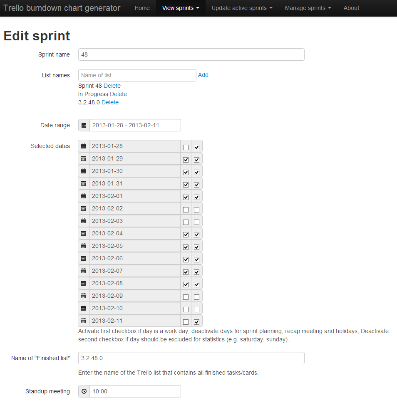
Task: Open the Update active sprints menu
Action: click(x=242, y=8)
